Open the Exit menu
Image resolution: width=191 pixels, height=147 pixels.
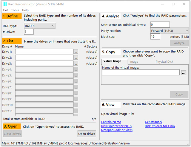tap(5, 10)
